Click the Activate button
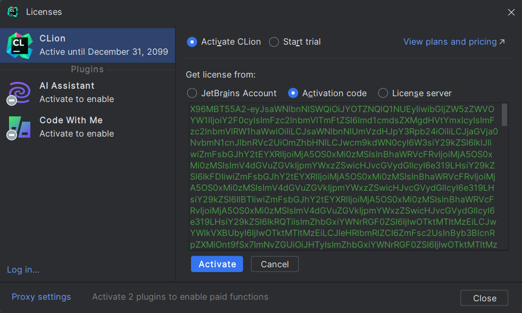Viewport: 522px width, 313px height. click(217, 264)
